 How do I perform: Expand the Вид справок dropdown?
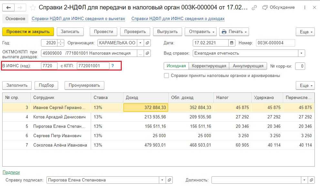tap(301, 53)
